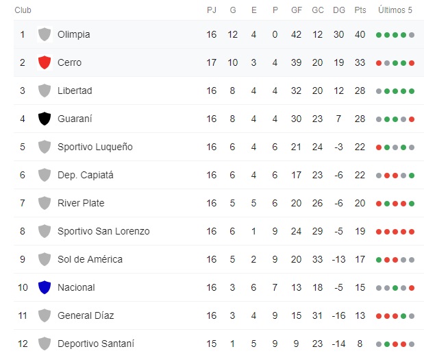Click Cerro's first red result dot
The image size is (424, 360).
379,63
